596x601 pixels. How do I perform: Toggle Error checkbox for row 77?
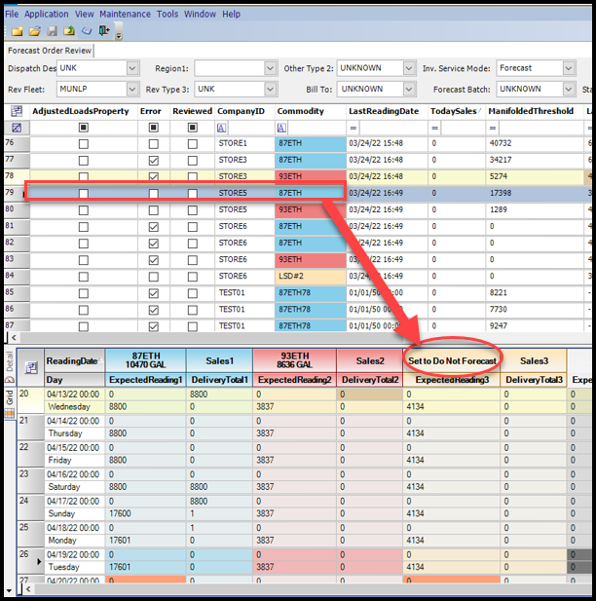153,160
